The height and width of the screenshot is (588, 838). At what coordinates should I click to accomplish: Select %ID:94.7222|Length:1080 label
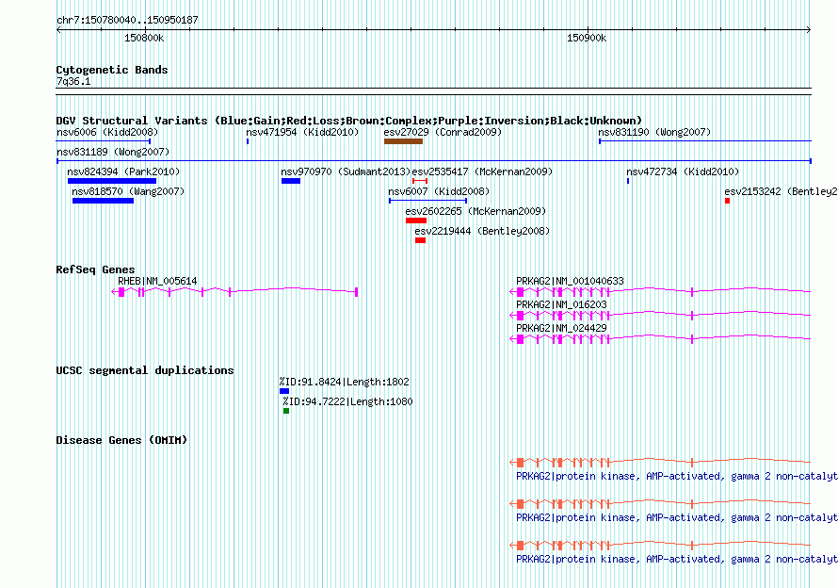point(348,401)
